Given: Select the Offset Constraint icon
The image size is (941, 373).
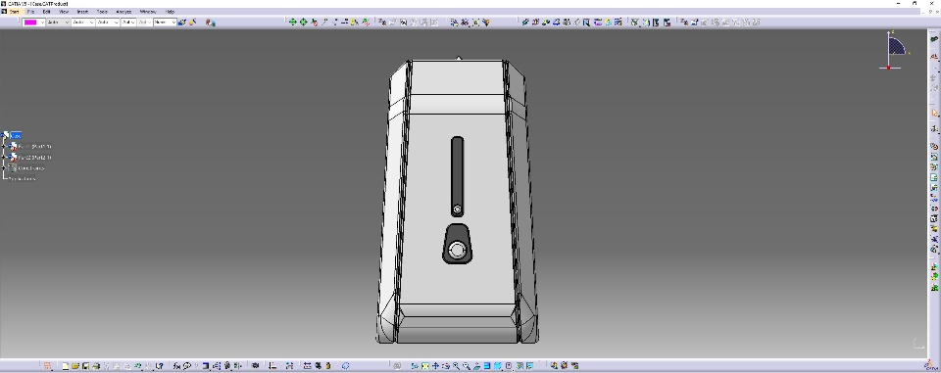Looking at the screenshot, I should (546, 23).
